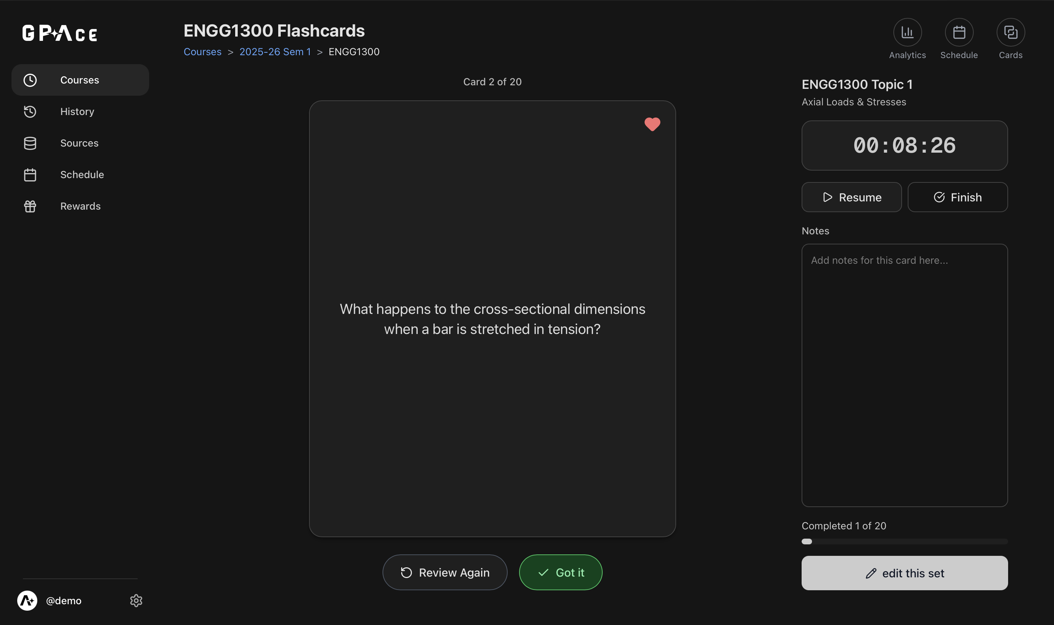Select Courses in the sidebar
The height and width of the screenshot is (625, 1054).
80,80
